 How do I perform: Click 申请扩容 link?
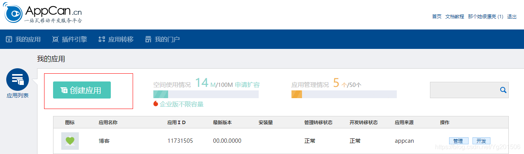tap(247, 85)
